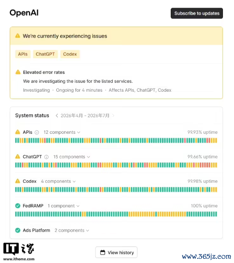Click the FedRAMP green checkmark icon
234x263 pixels.
coord(17,206)
